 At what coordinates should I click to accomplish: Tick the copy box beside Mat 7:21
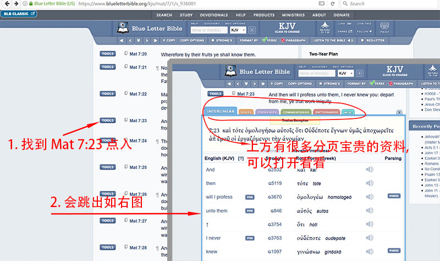126,67
